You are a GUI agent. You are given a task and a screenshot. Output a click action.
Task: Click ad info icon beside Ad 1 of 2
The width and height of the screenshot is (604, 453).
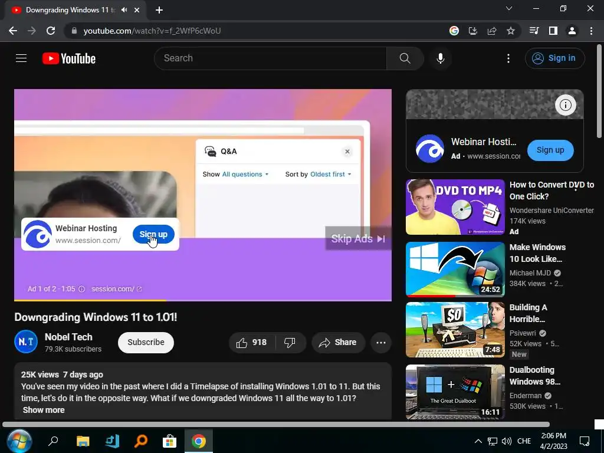[81, 289]
